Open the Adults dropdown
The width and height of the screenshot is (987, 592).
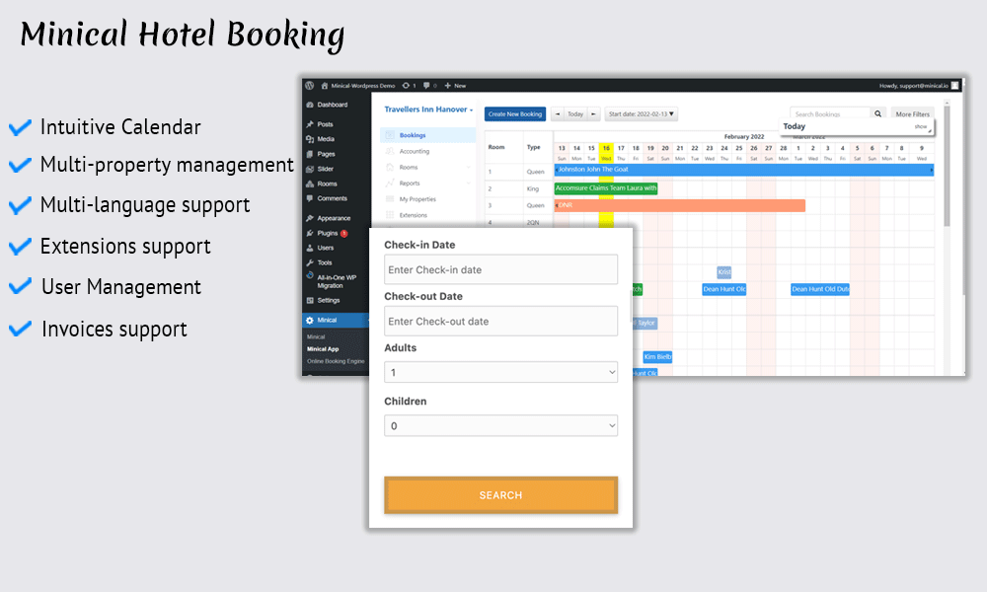[500, 372]
